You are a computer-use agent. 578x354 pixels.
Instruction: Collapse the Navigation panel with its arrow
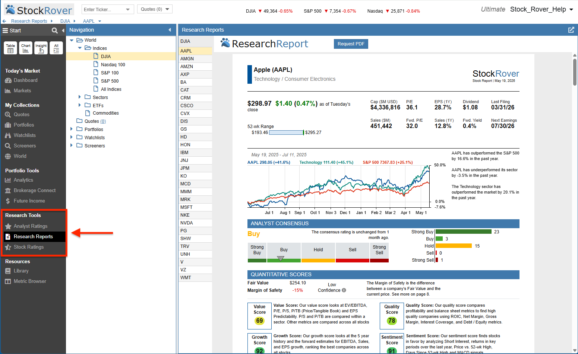[170, 30]
